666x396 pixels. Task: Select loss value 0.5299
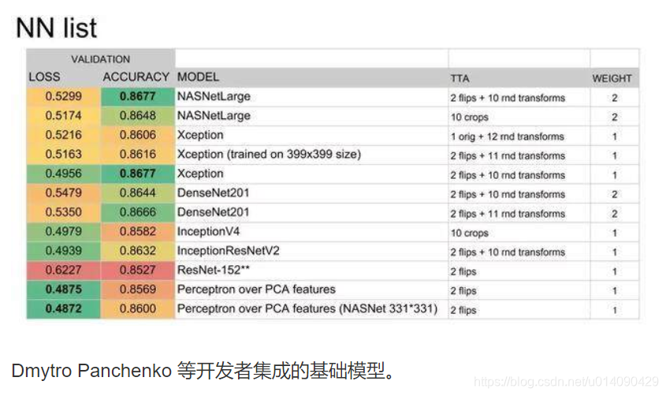(63, 96)
